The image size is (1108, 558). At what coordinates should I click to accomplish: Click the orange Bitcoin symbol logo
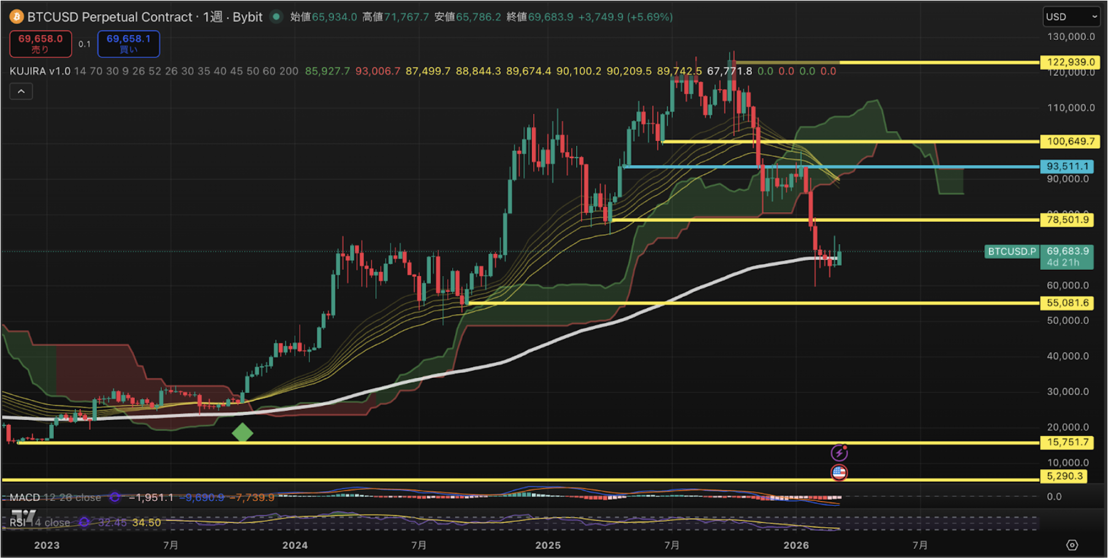(x=17, y=17)
